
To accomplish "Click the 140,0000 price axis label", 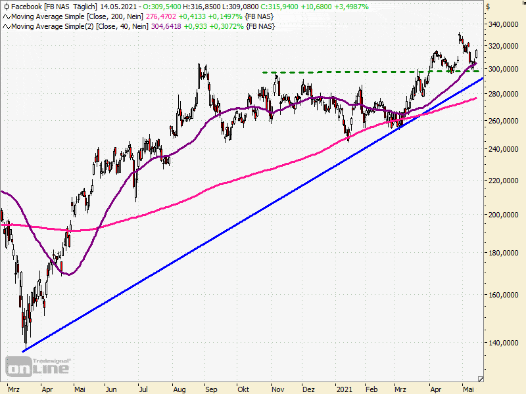I will point(504,343).
